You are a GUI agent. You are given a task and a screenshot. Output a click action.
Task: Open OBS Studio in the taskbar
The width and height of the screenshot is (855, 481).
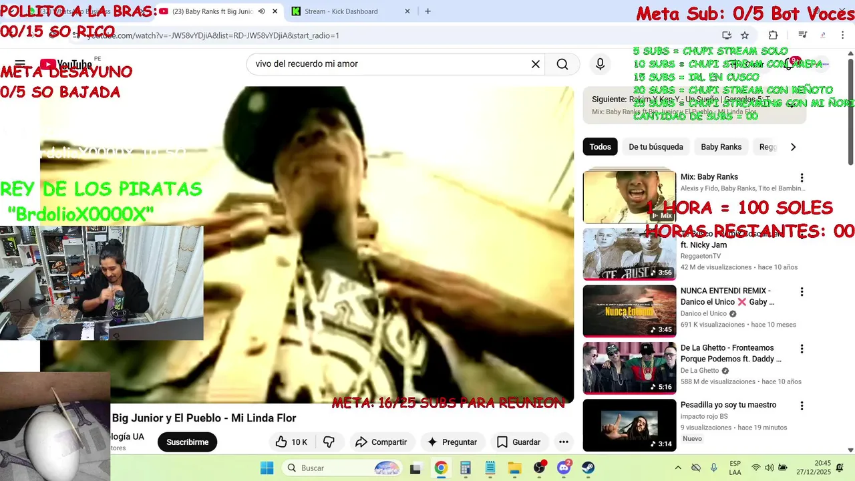click(x=539, y=468)
